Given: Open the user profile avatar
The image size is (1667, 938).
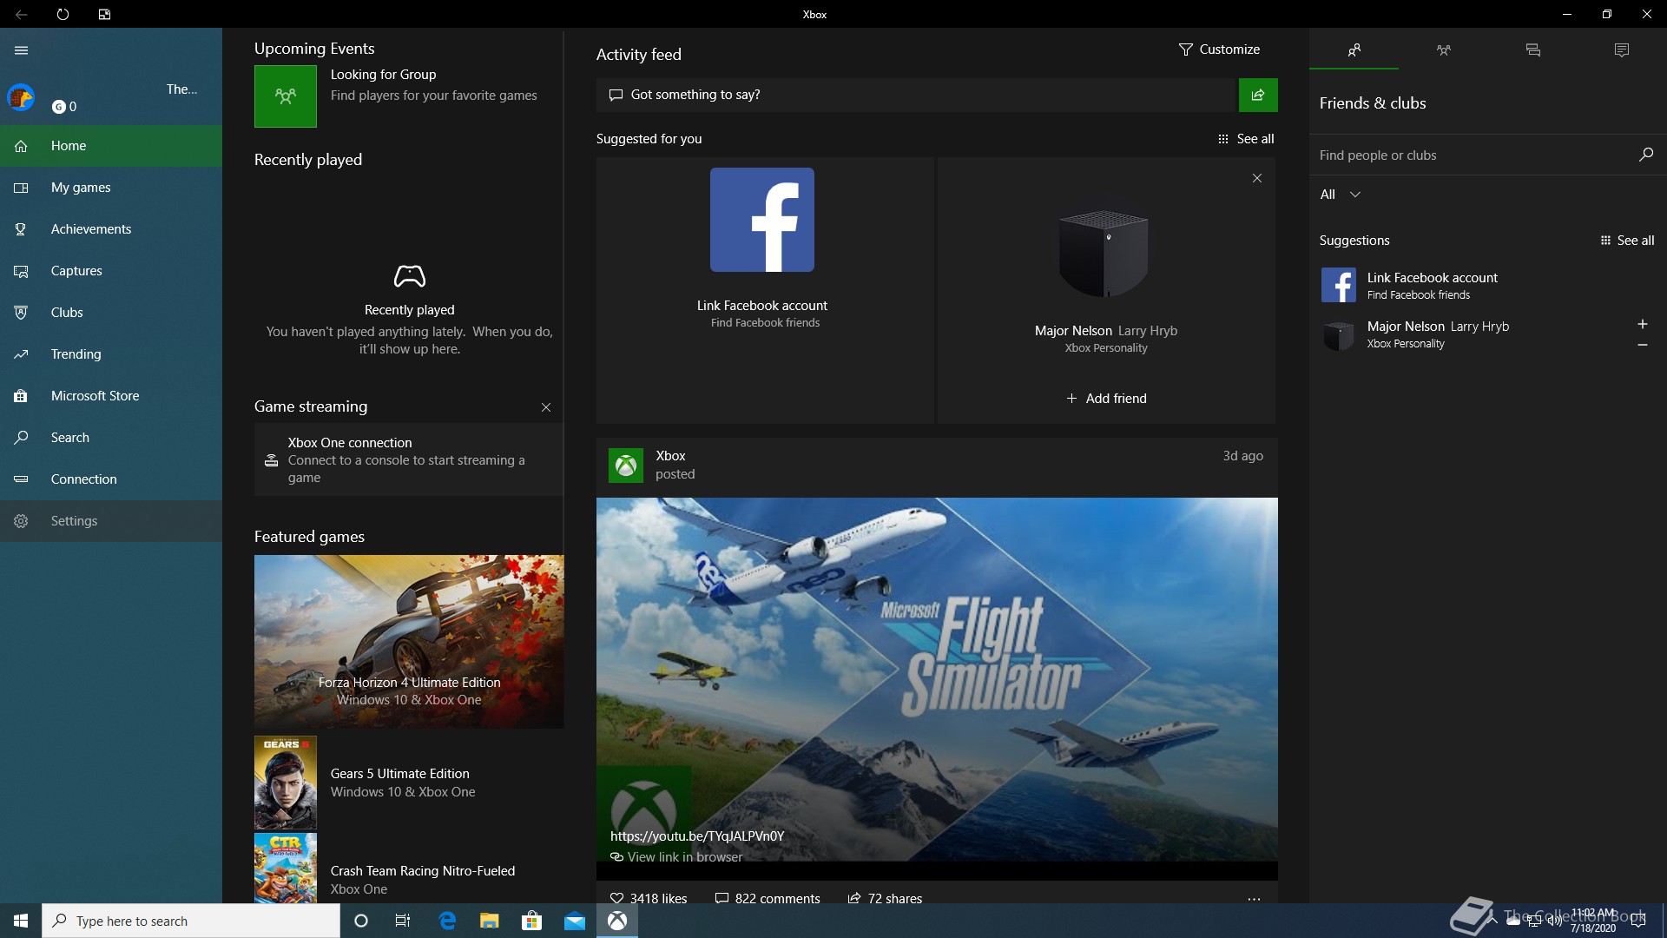Looking at the screenshot, I should click(21, 97).
